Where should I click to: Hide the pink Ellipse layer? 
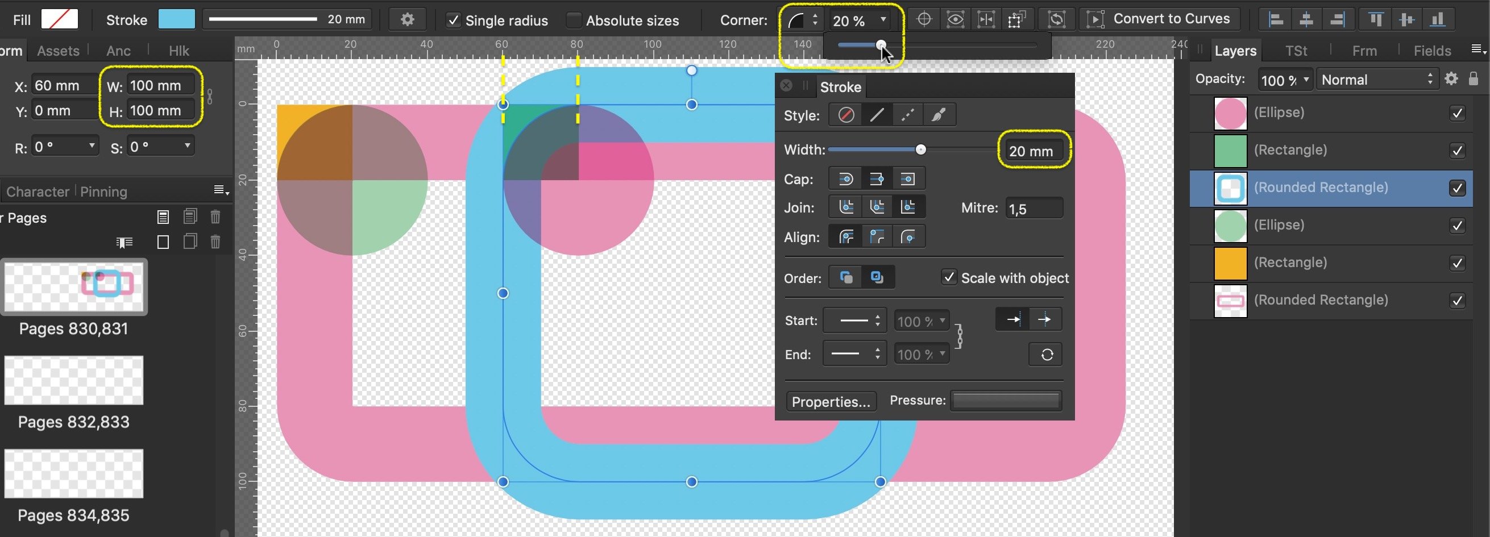click(x=1457, y=113)
